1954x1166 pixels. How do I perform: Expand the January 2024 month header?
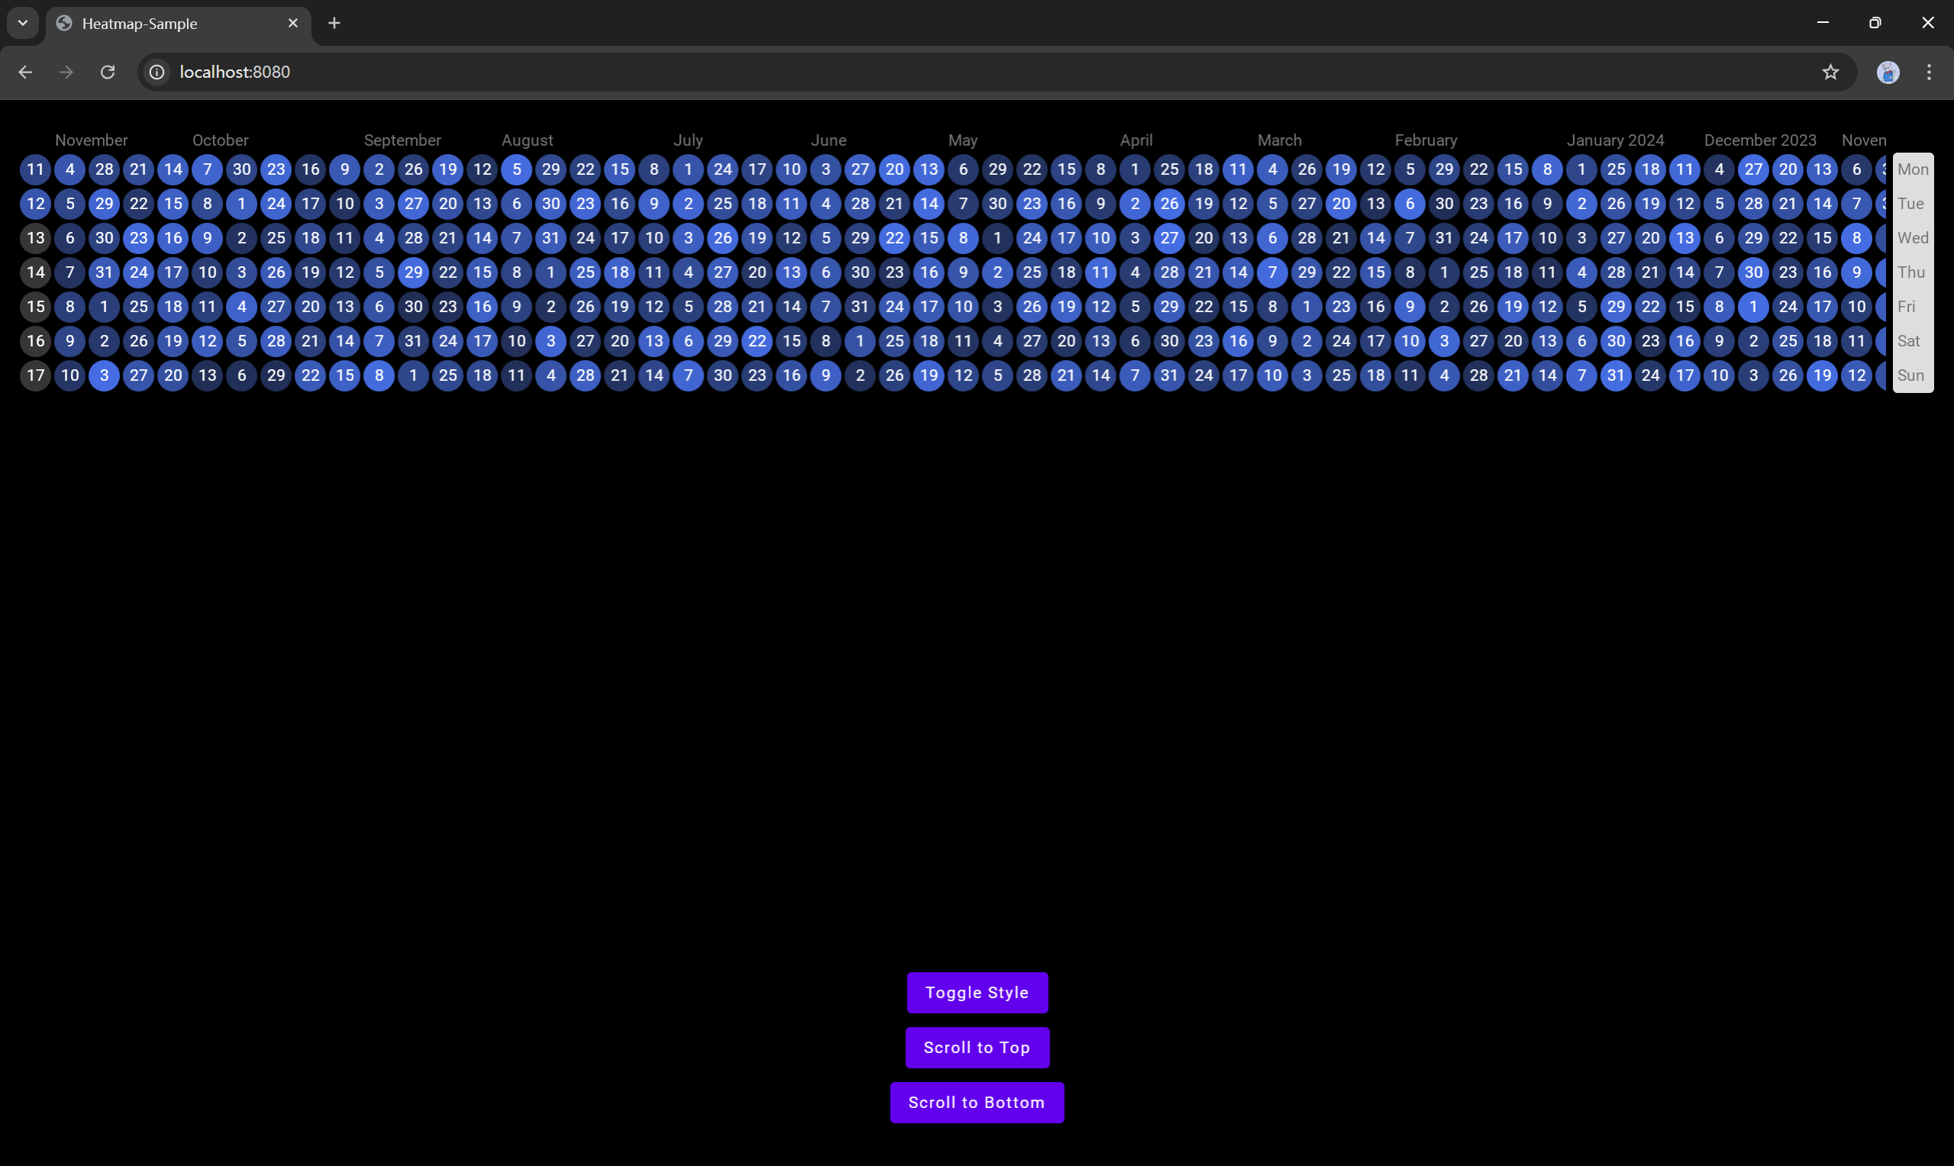[x=1614, y=140]
